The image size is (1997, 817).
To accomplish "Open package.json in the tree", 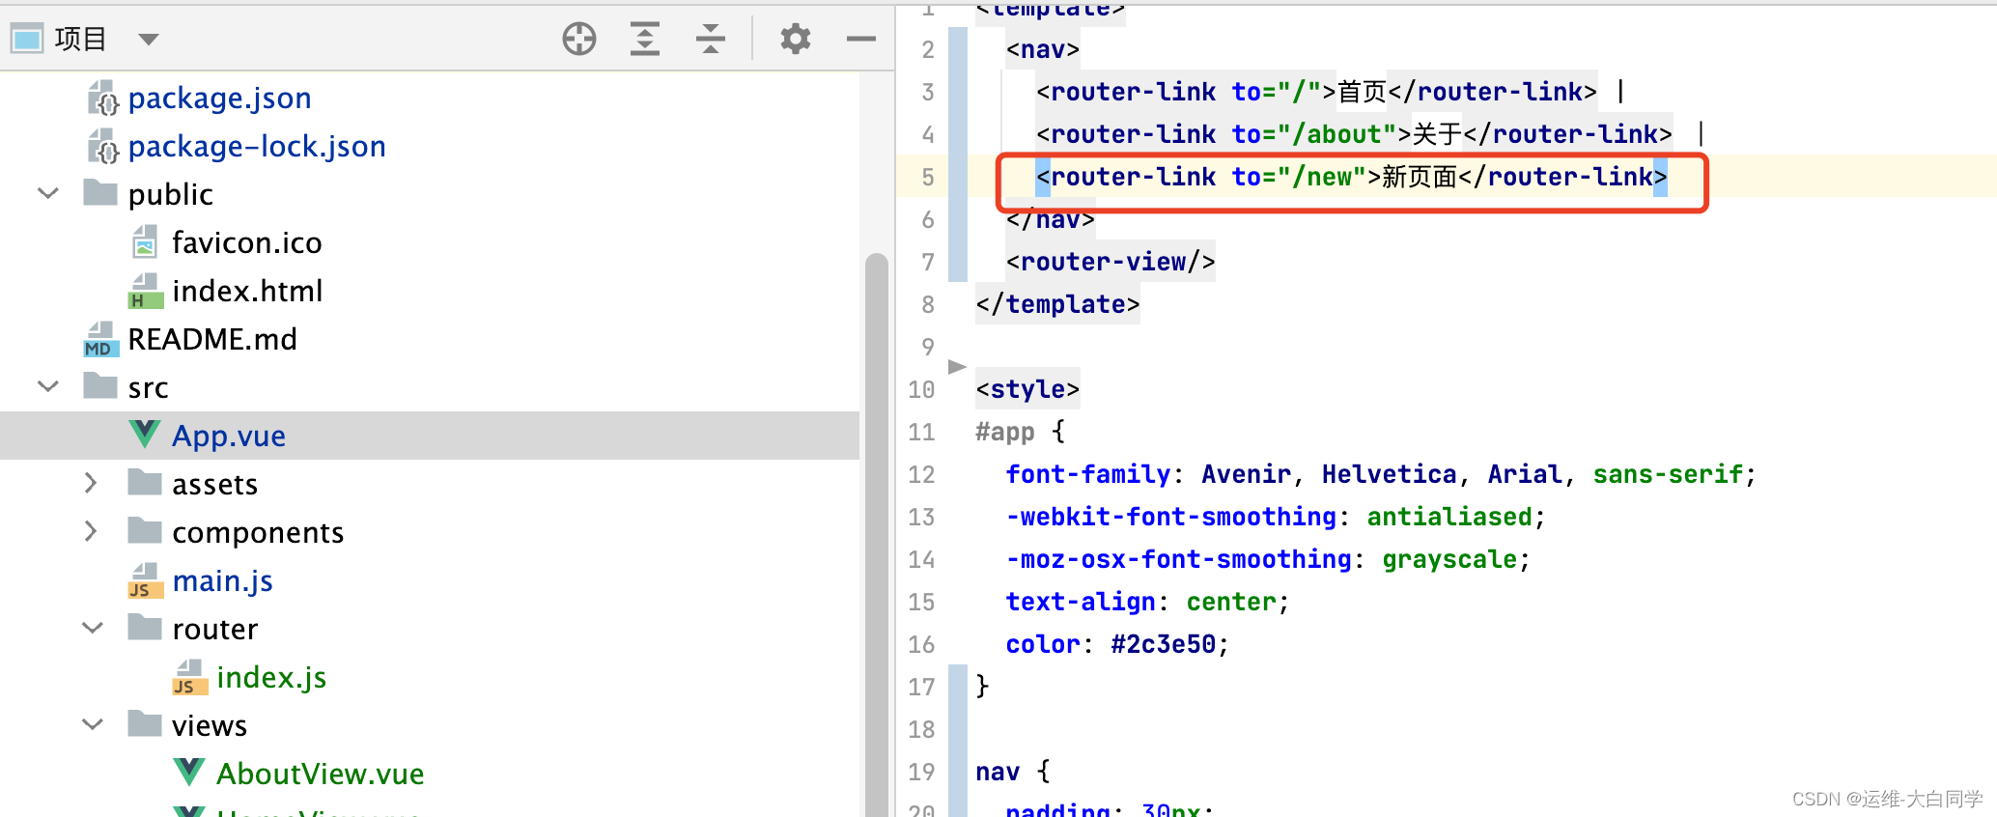I will pyautogui.click(x=219, y=99).
